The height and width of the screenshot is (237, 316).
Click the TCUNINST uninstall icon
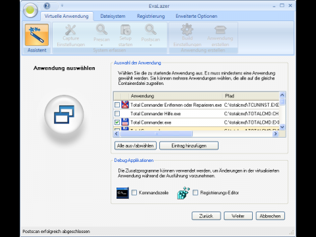pyautogui.click(x=125, y=105)
